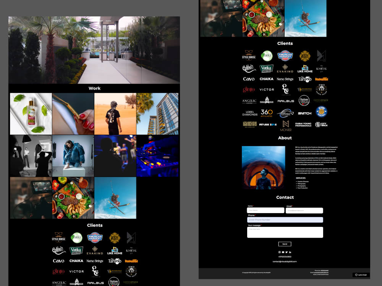Image resolution: width=382 pixels, height=286 pixels.
Task: Select the 360 Affiliates logo
Action: pos(267,113)
